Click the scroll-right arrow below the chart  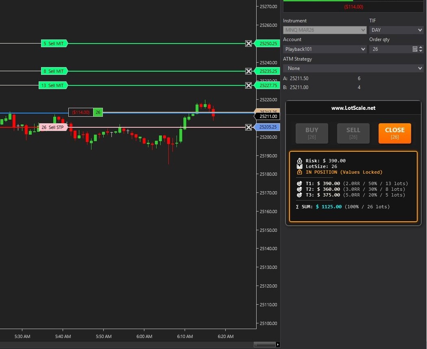pyautogui.click(x=277, y=344)
